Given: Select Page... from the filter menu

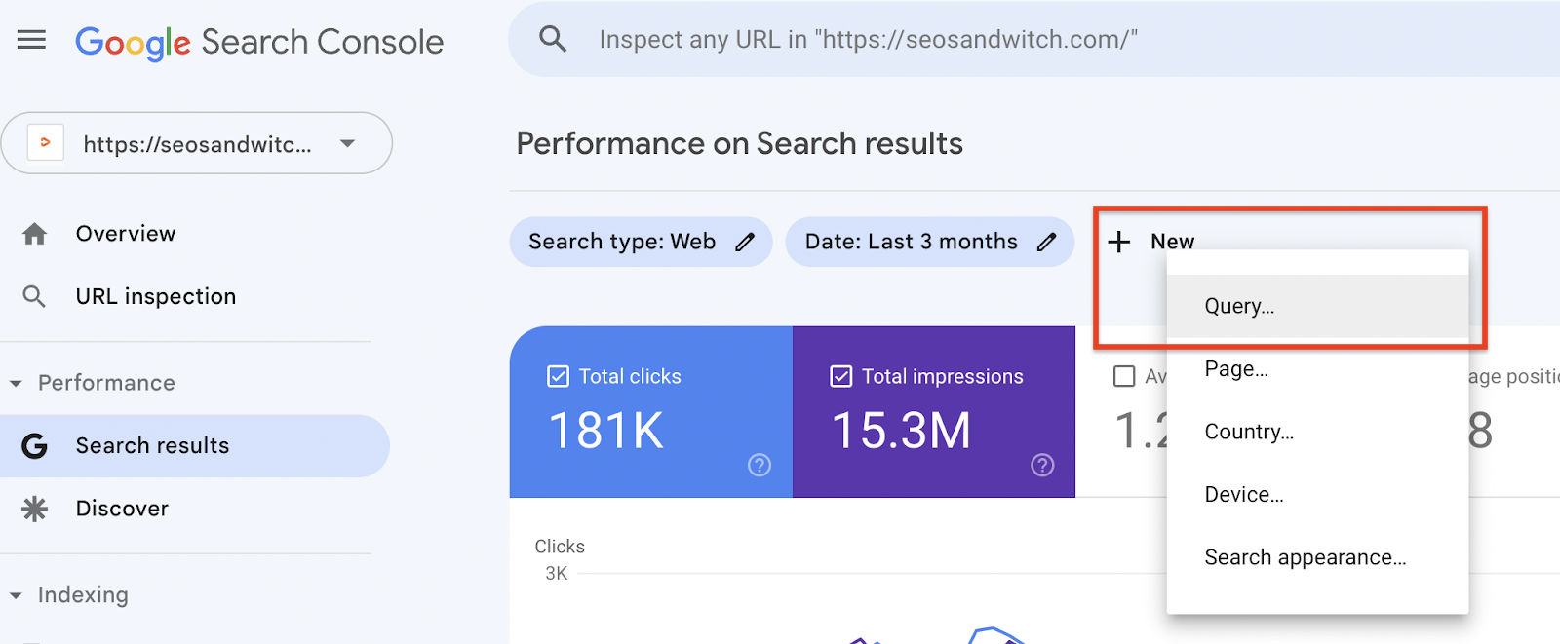Looking at the screenshot, I should (1317, 369).
